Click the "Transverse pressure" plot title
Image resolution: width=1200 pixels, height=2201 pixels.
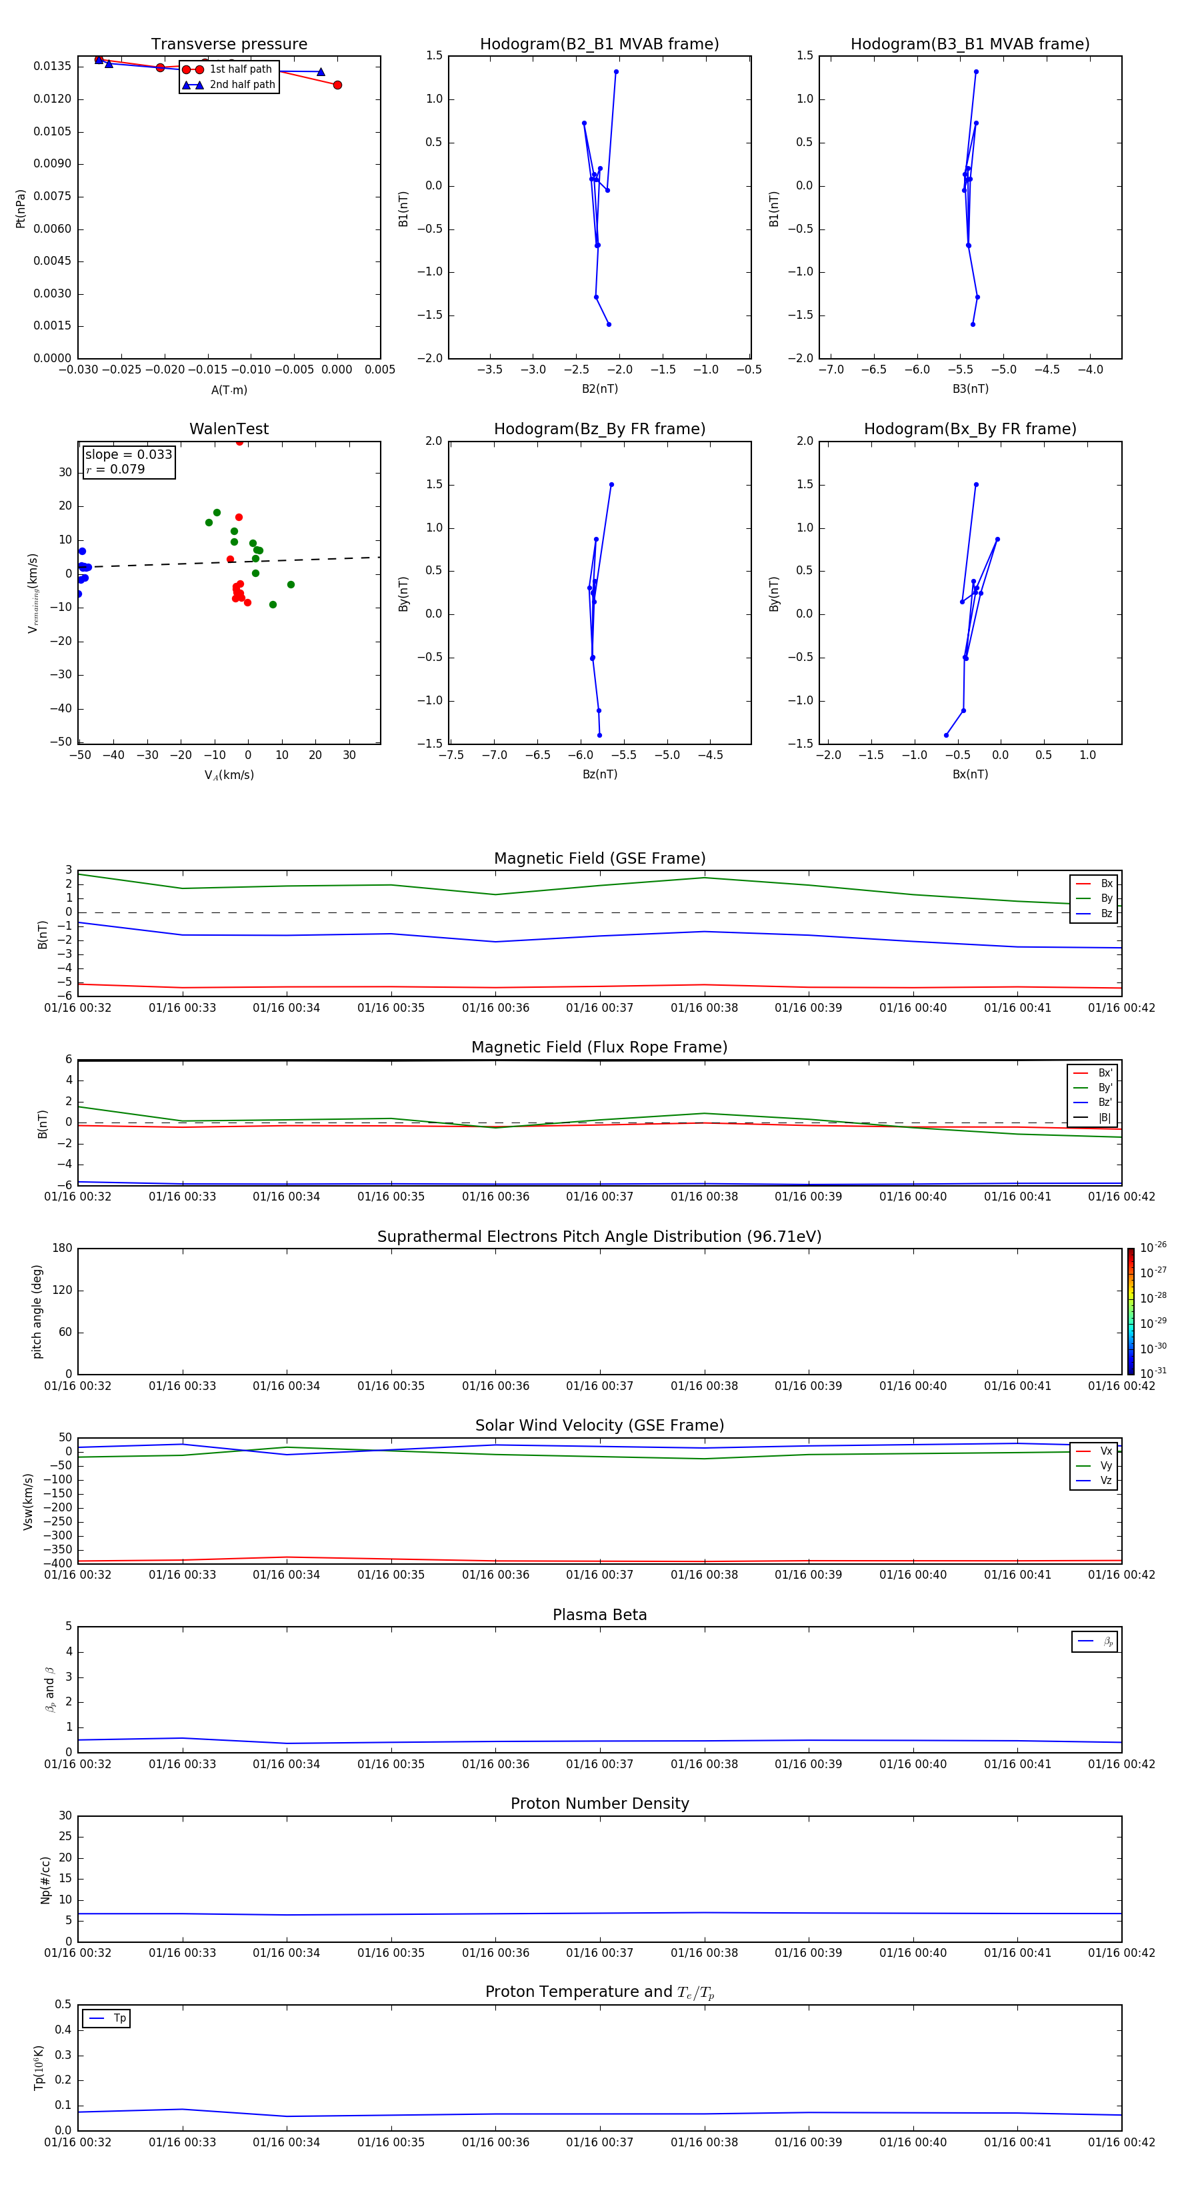229,43
